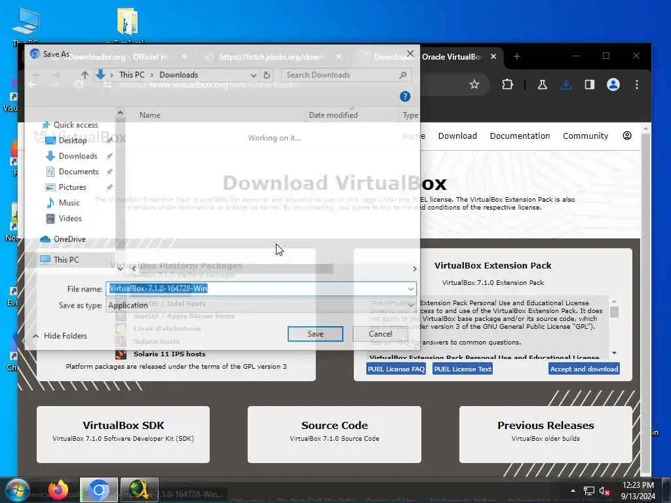Open the globe download app in taskbar
The image size is (671, 503).
click(x=139, y=490)
